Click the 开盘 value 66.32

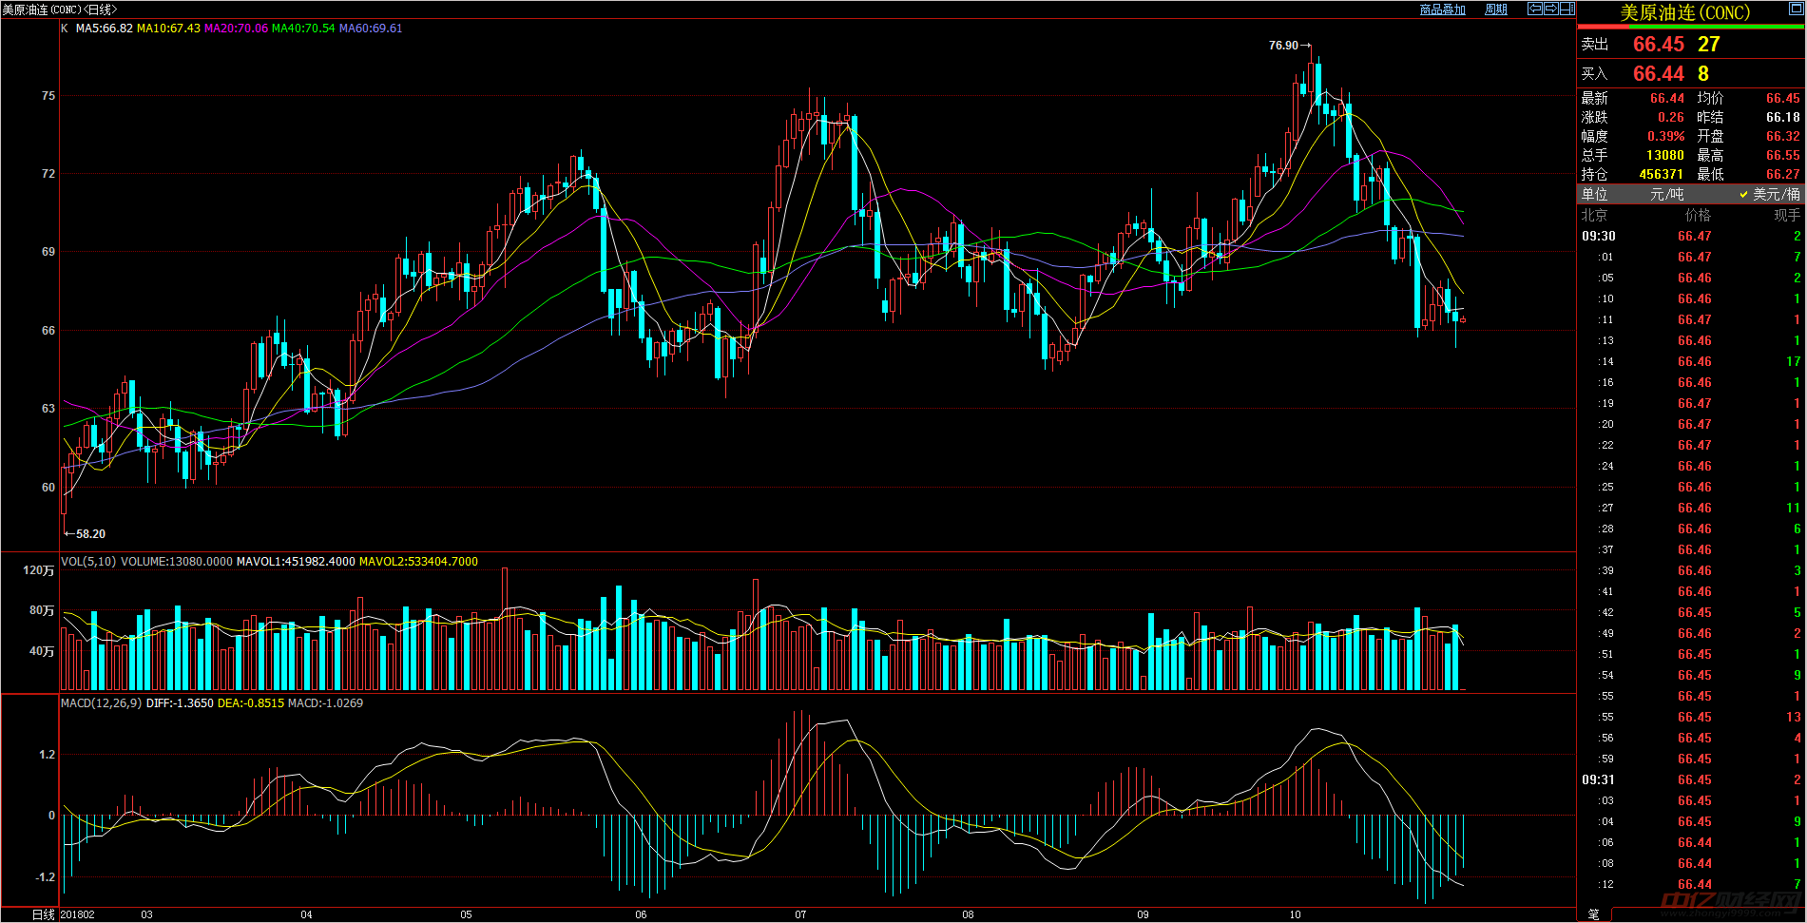(x=1782, y=136)
